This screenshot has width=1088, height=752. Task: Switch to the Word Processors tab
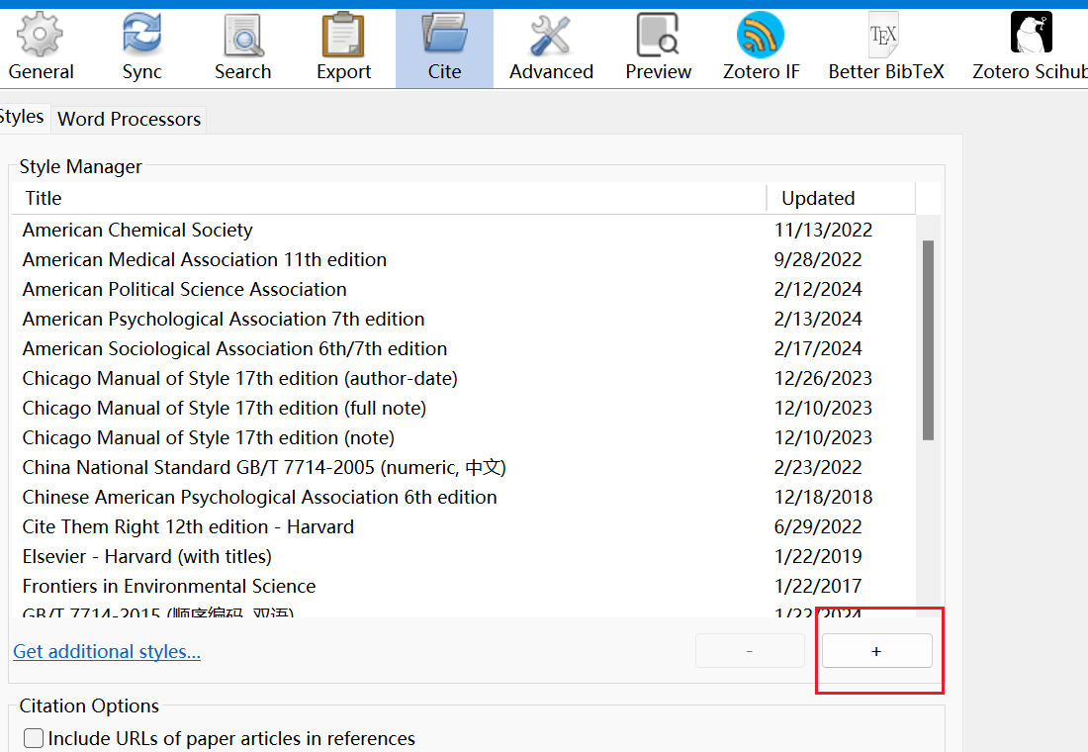[130, 119]
